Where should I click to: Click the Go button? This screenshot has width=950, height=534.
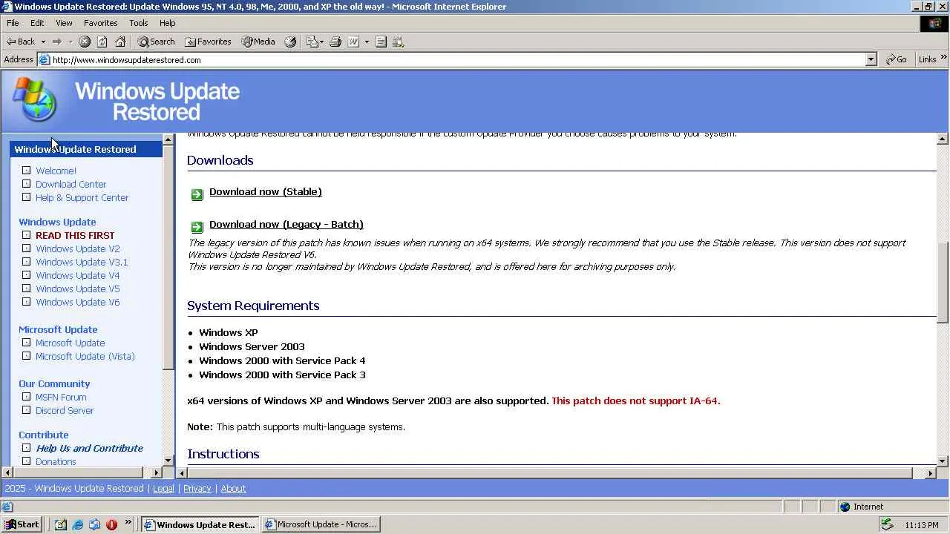(897, 59)
